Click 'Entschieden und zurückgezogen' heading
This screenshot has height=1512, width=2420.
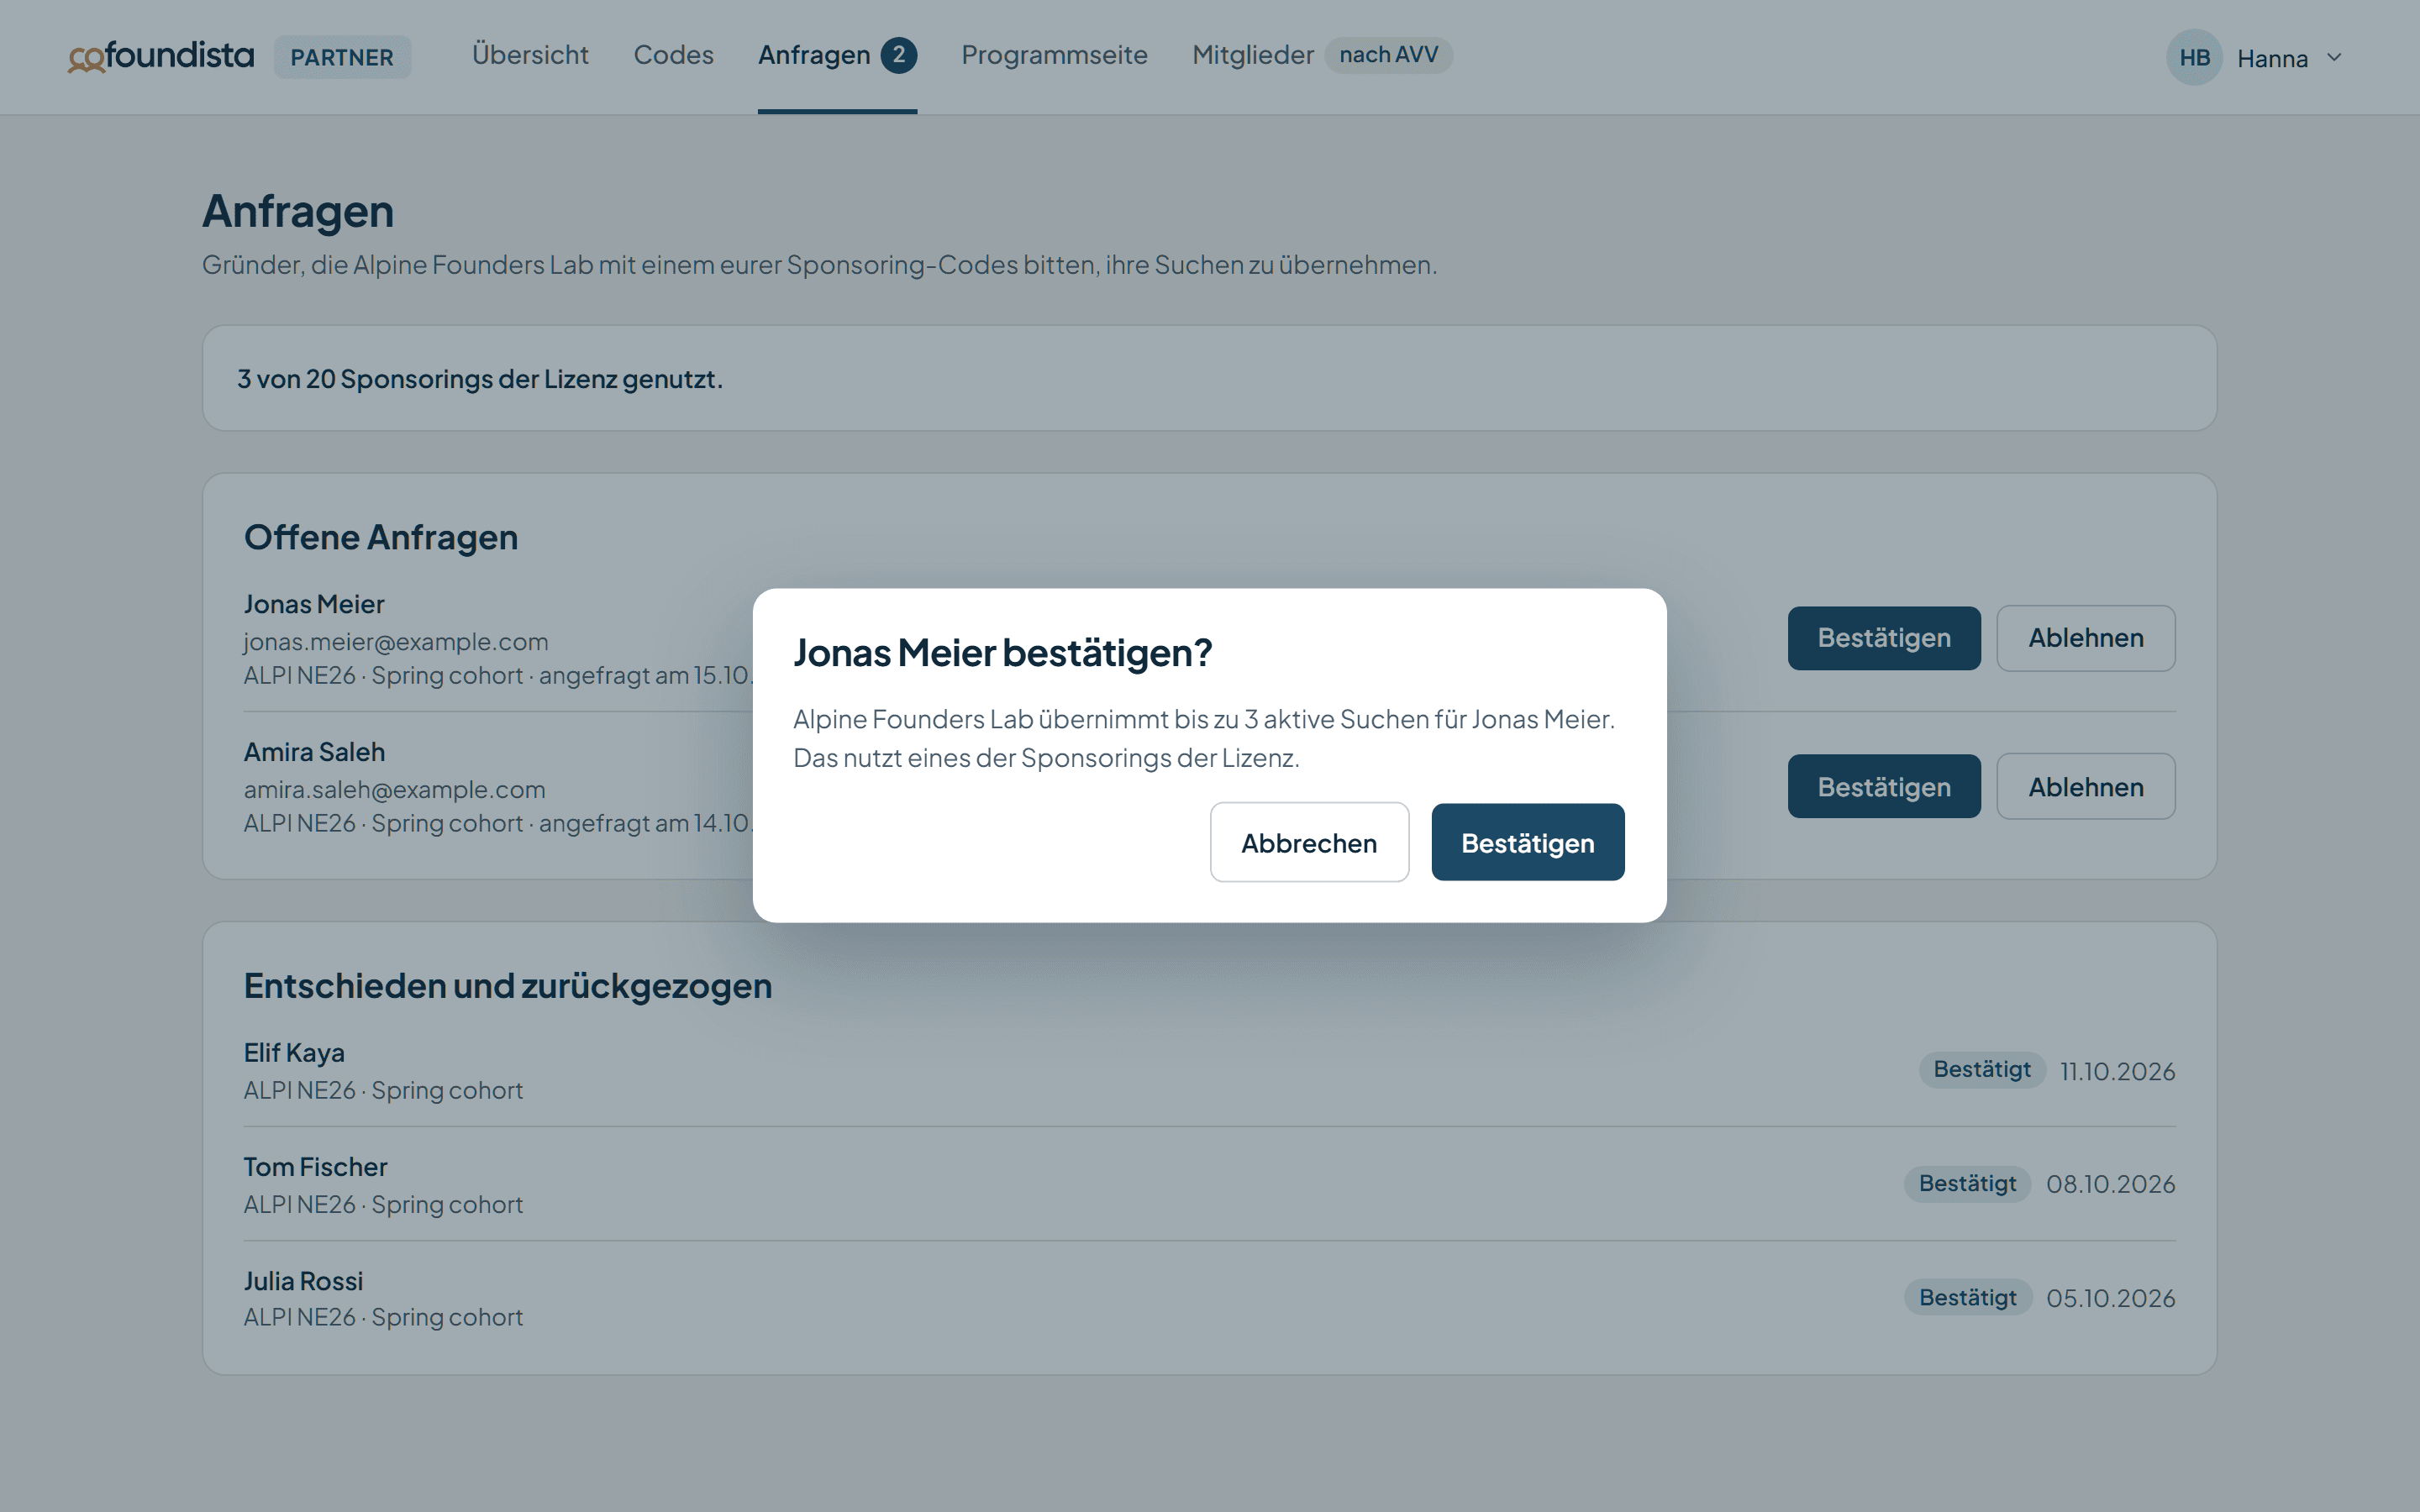[x=508, y=986]
